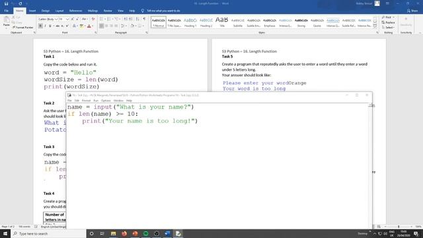
Task: Click the taskbar search box
Action: tap(48, 233)
